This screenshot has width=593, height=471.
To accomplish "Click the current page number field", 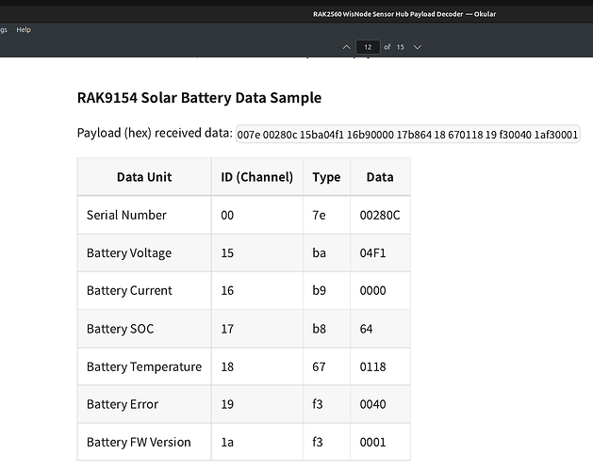I will point(367,46).
